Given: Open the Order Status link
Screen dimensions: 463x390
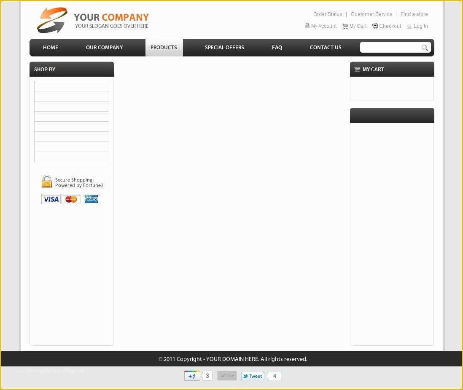Looking at the screenshot, I should pos(328,14).
